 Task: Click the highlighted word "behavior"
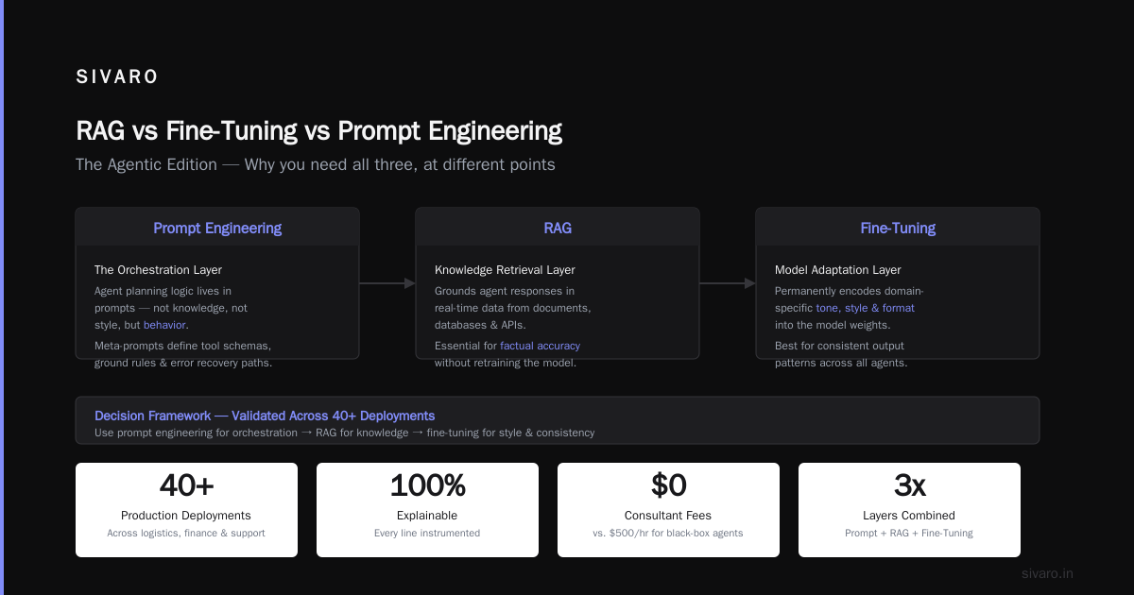coord(164,325)
